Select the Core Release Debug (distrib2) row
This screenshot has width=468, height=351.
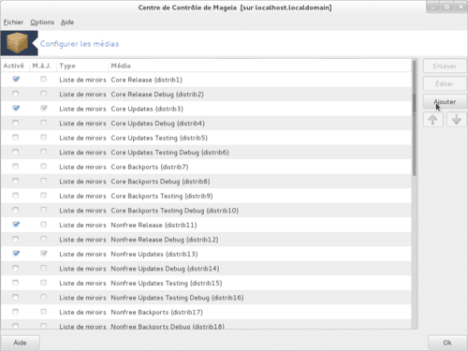tap(206, 94)
